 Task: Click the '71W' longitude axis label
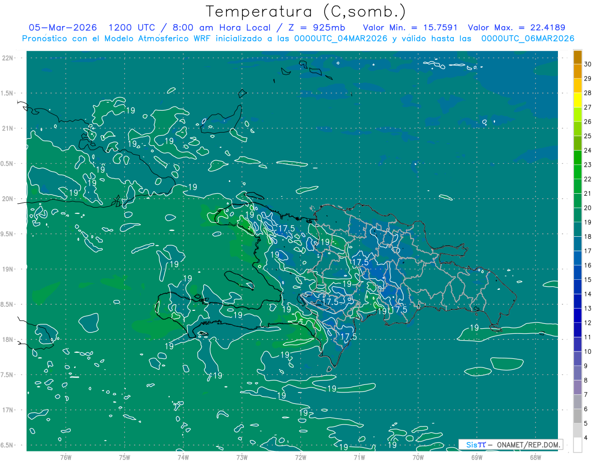click(359, 457)
